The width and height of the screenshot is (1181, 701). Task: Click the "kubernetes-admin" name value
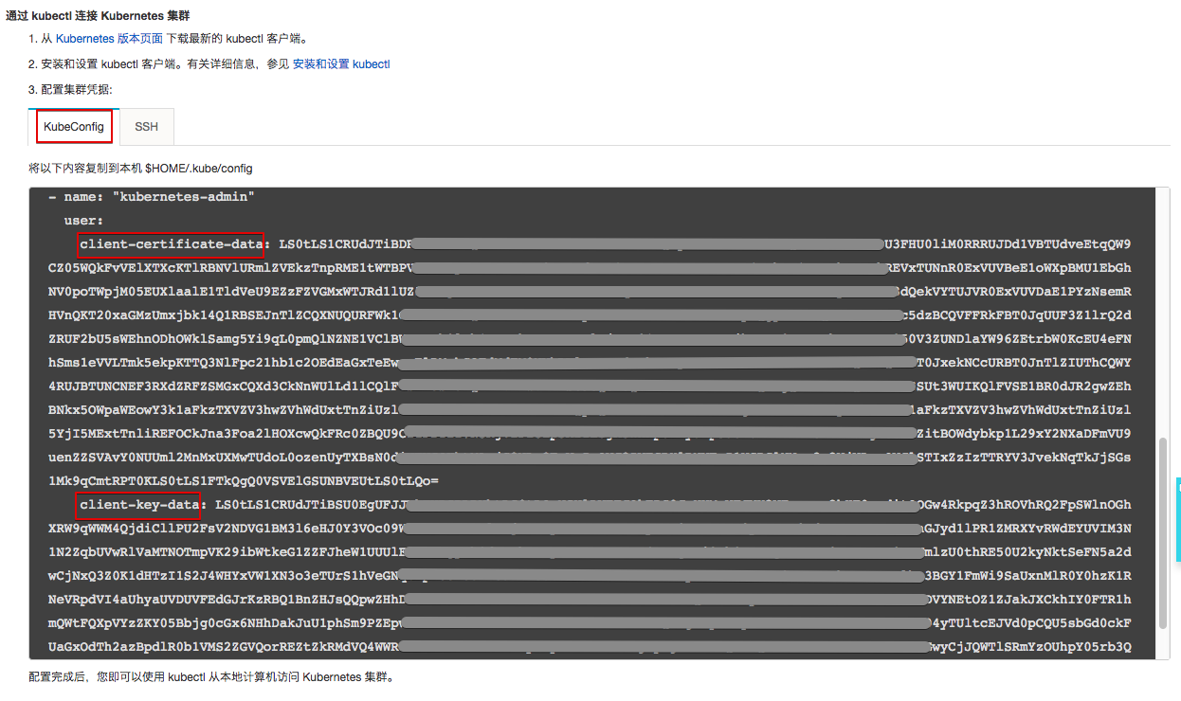184,197
